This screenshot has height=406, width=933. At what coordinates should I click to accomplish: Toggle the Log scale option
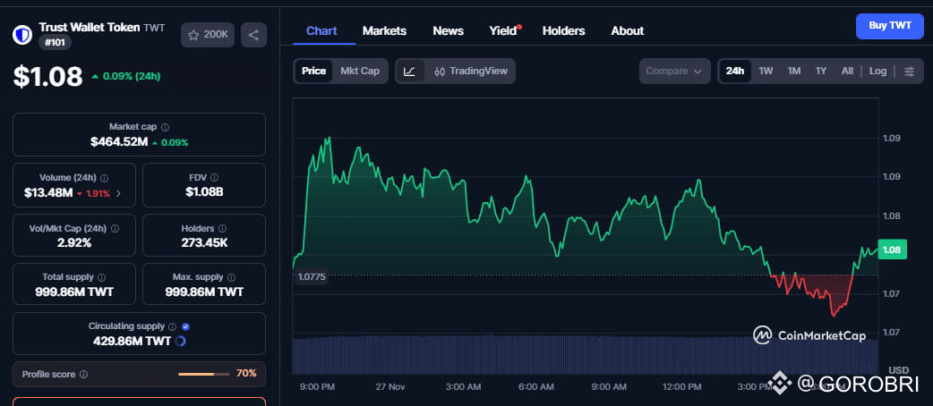[877, 72]
